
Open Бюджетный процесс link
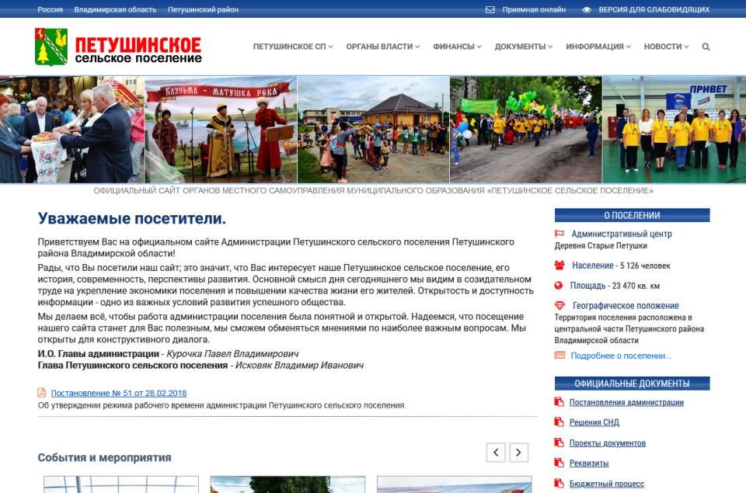point(607,484)
